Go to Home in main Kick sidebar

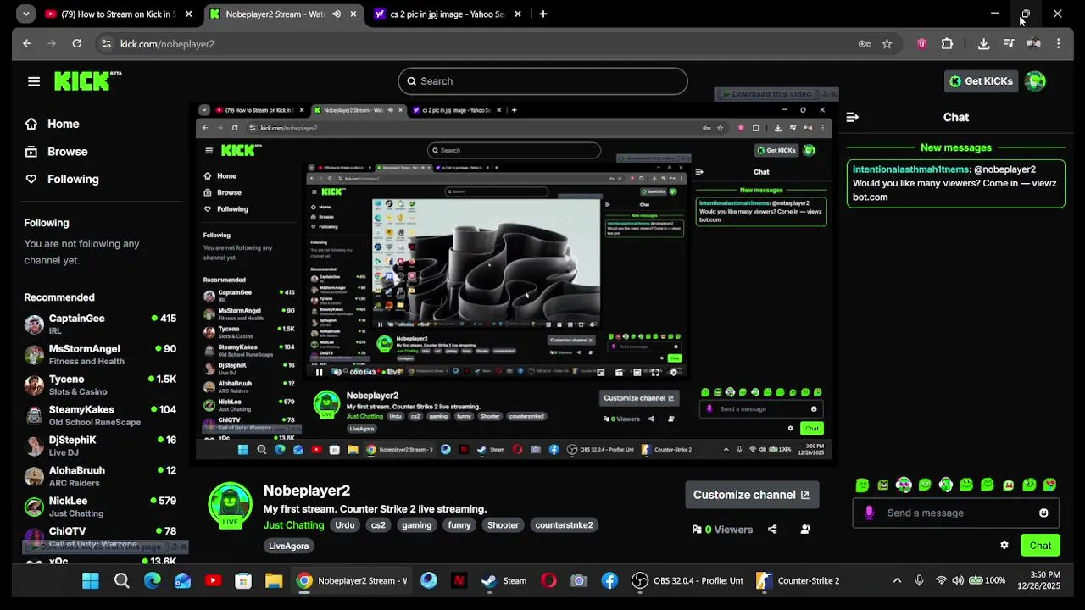tap(53, 124)
